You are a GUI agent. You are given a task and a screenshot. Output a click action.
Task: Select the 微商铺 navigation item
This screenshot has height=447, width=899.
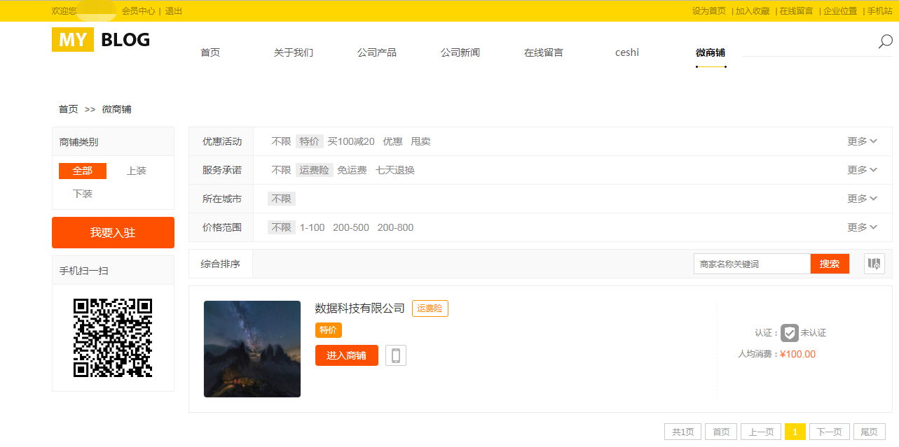coord(711,52)
